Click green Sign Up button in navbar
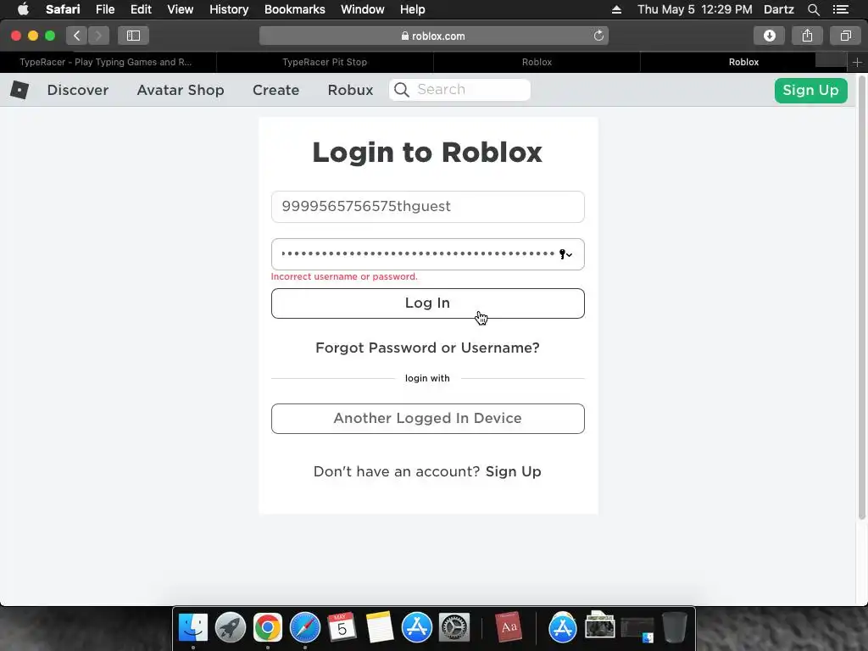This screenshot has width=868, height=651. [810, 90]
